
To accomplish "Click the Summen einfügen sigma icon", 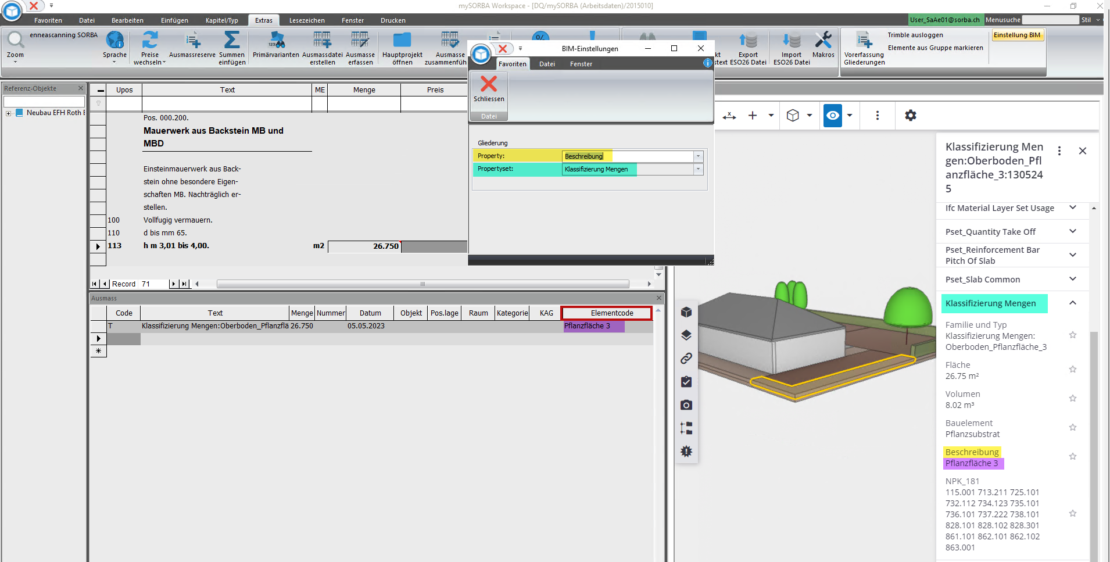I will [231, 41].
